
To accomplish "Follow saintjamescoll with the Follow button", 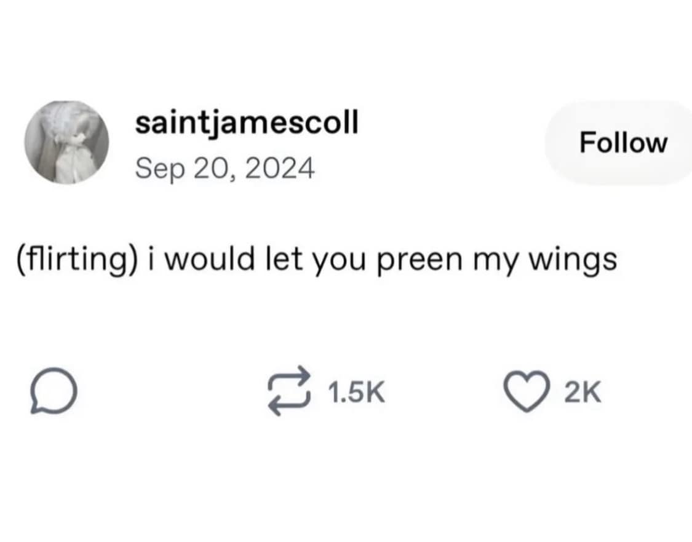I will pyautogui.click(x=622, y=143).
